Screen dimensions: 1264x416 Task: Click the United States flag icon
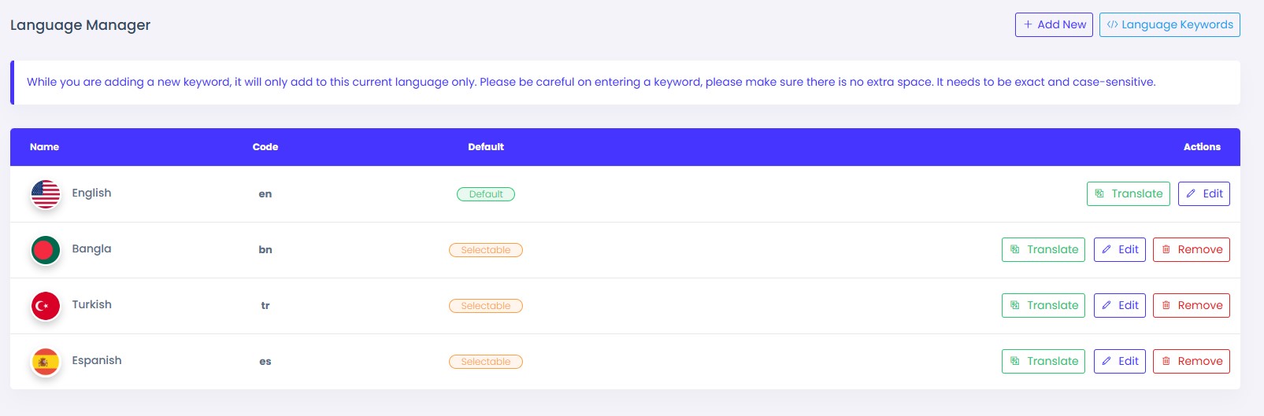coord(46,194)
